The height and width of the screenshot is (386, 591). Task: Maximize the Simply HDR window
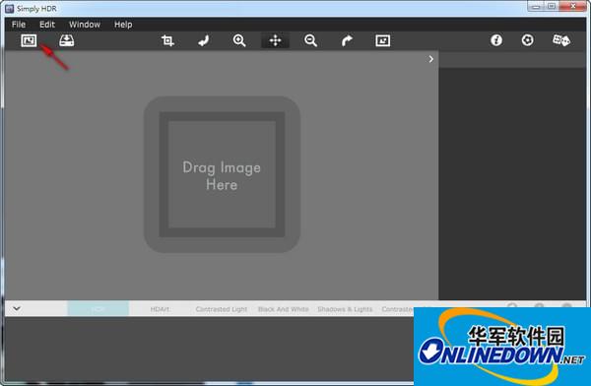click(552, 7)
